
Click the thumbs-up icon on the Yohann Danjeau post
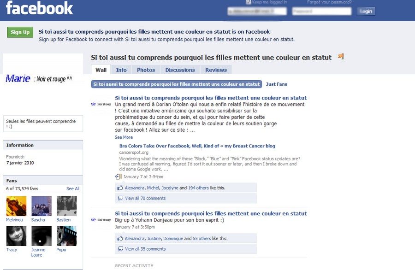pos(120,238)
